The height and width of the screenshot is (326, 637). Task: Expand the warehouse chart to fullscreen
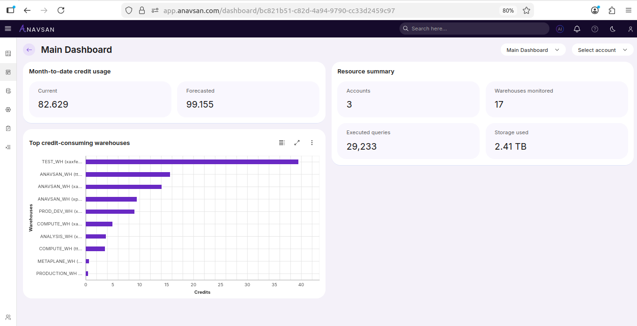pos(297,143)
